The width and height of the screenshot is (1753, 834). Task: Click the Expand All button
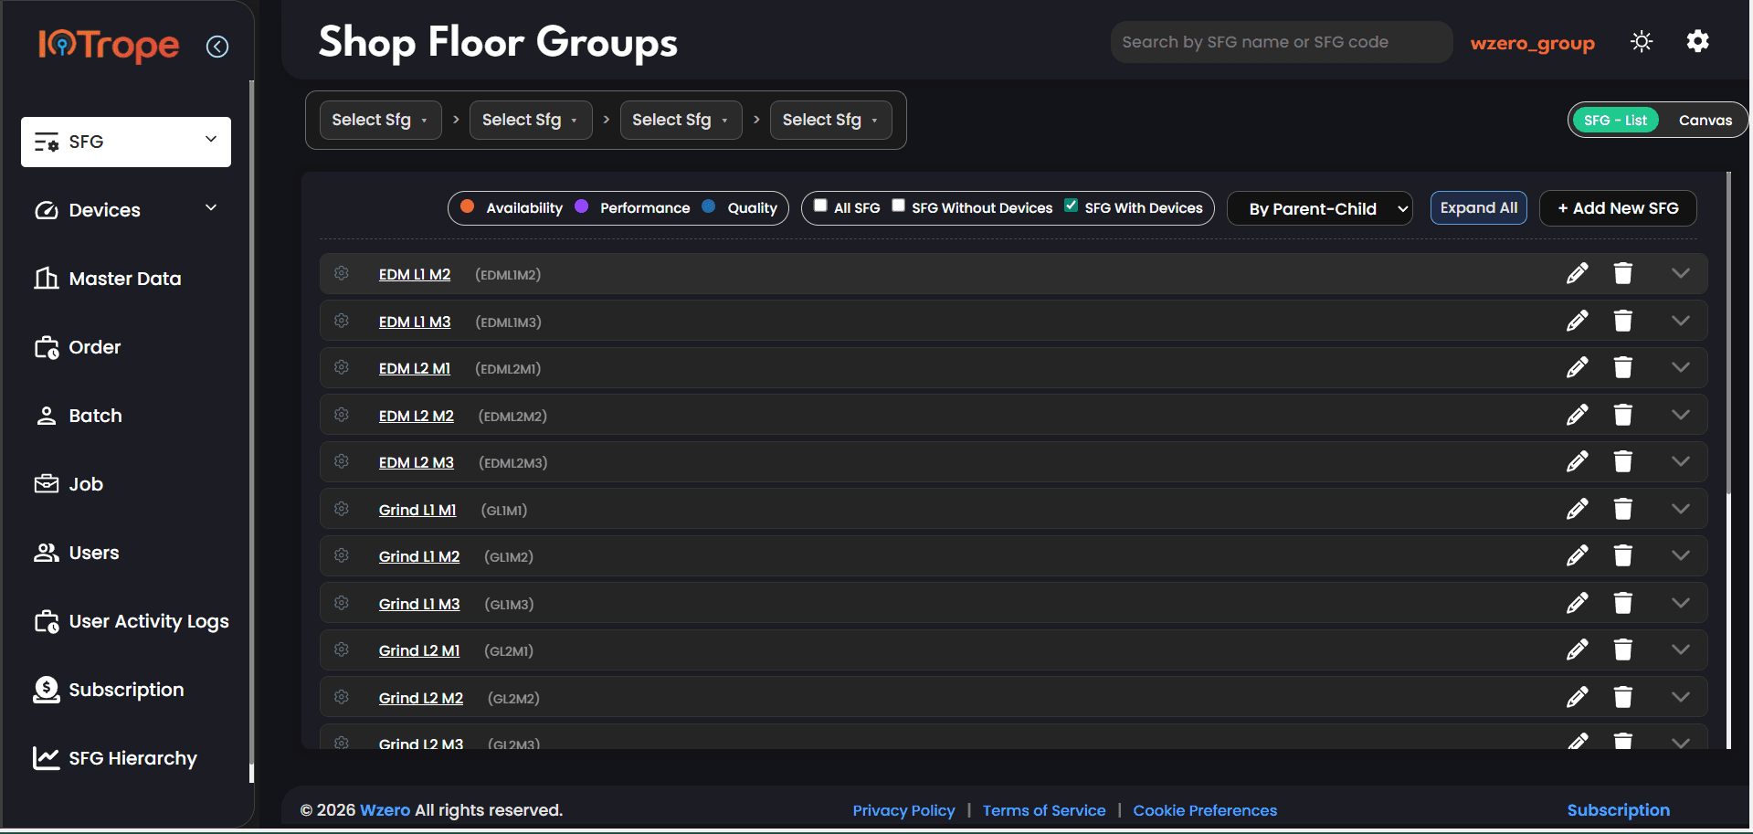point(1478,208)
